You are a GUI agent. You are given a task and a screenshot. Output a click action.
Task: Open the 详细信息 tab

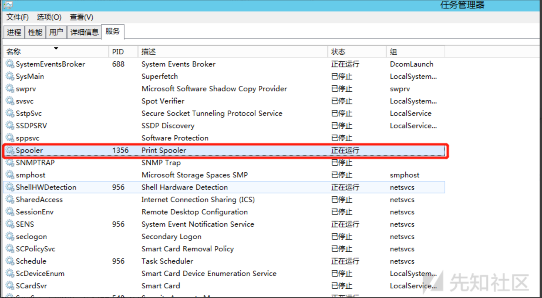click(x=84, y=32)
